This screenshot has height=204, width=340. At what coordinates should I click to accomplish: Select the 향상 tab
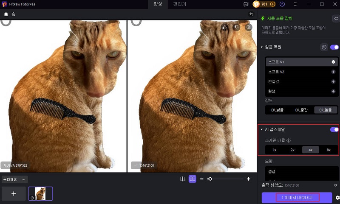(158, 4)
